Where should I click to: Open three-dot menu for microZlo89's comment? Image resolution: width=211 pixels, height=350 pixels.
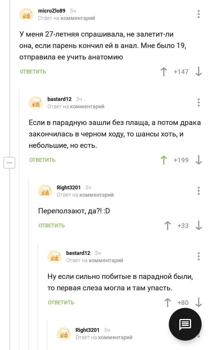(199, 14)
